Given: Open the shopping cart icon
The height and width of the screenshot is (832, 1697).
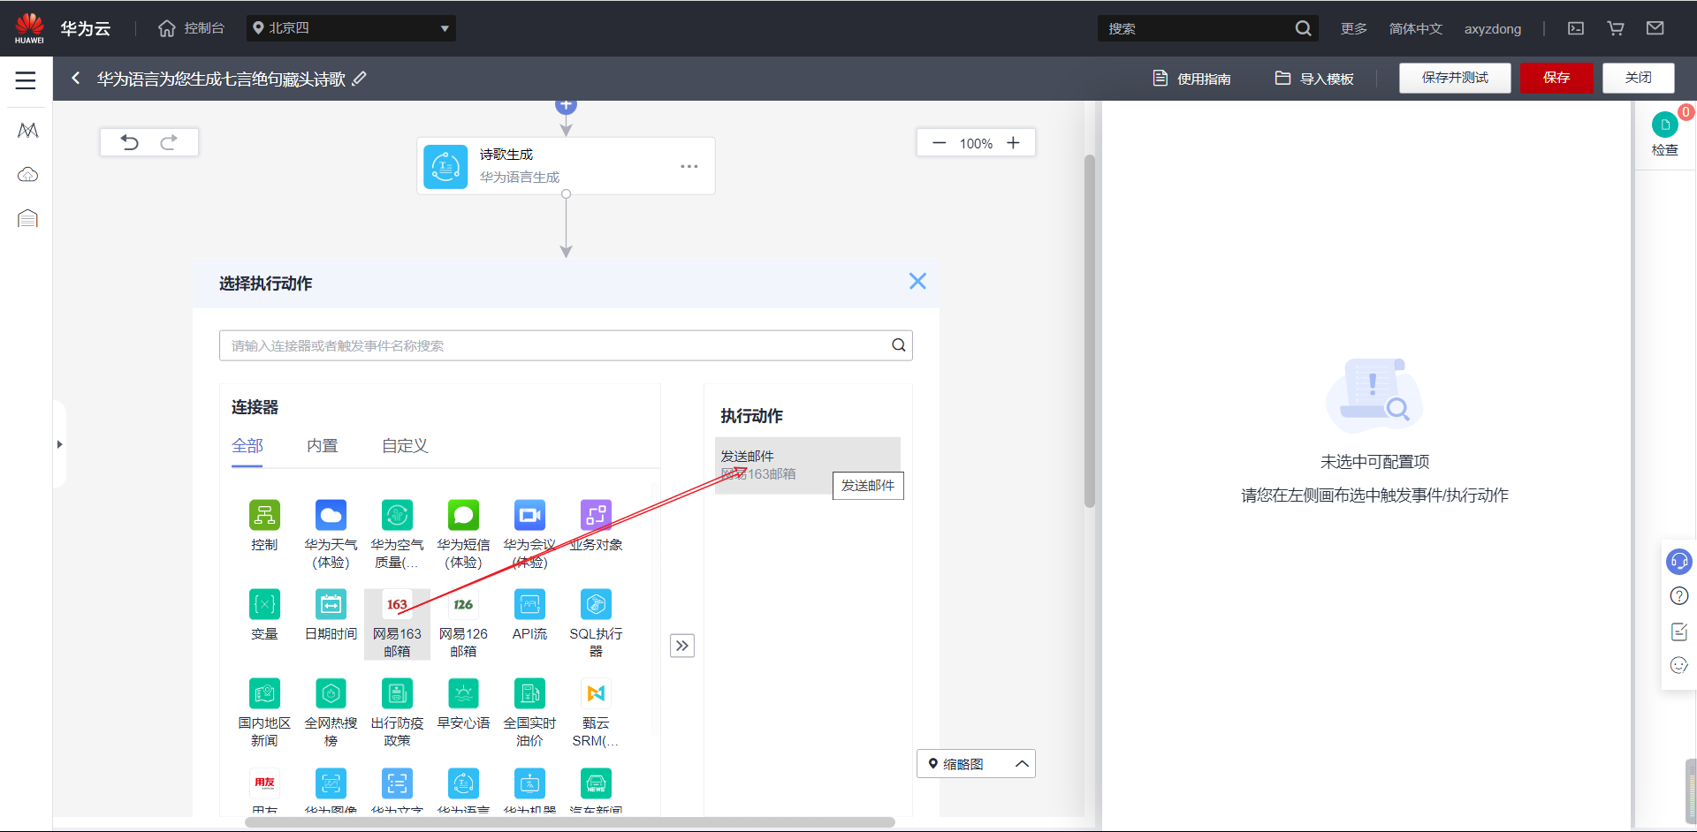Looking at the screenshot, I should click(x=1616, y=28).
